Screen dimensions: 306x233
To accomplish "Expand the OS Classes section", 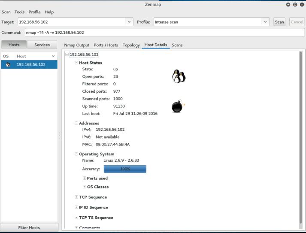I will click(x=84, y=187).
